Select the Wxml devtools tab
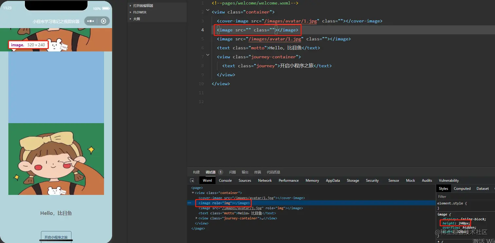This screenshot has width=495, height=243. point(207,180)
